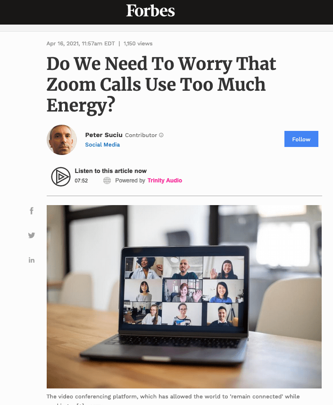Click the 07:52 audio duration
Screen dimensions: 333x405
(x=81, y=181)
